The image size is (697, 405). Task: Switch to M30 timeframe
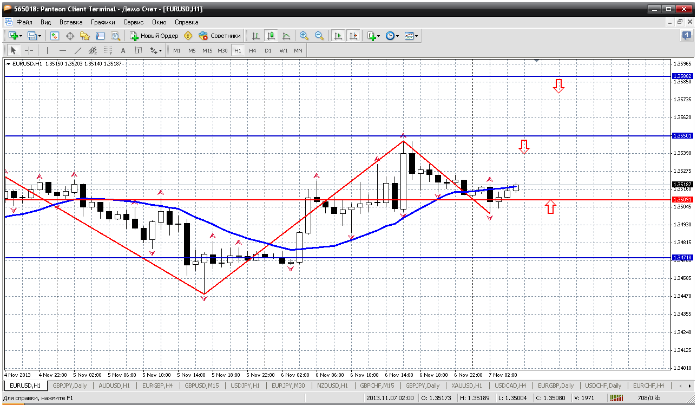pyautogui.click(x=222, y=50)
